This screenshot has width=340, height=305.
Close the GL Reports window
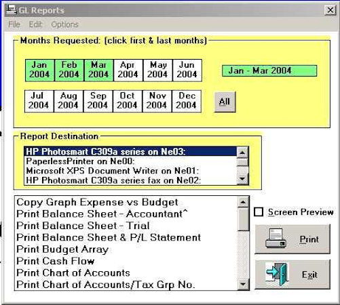[330, 10]
